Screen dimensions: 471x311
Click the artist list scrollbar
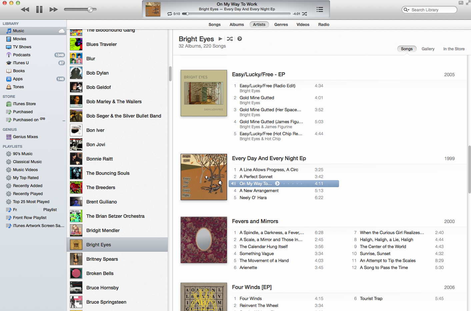(x=170, y=74)
